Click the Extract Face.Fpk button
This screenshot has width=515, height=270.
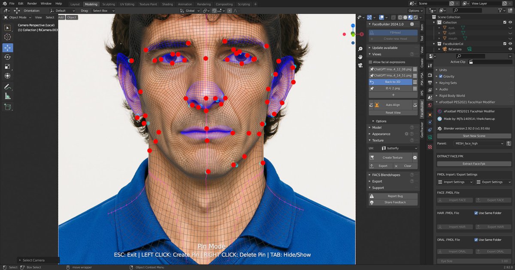tap(474, 163)
